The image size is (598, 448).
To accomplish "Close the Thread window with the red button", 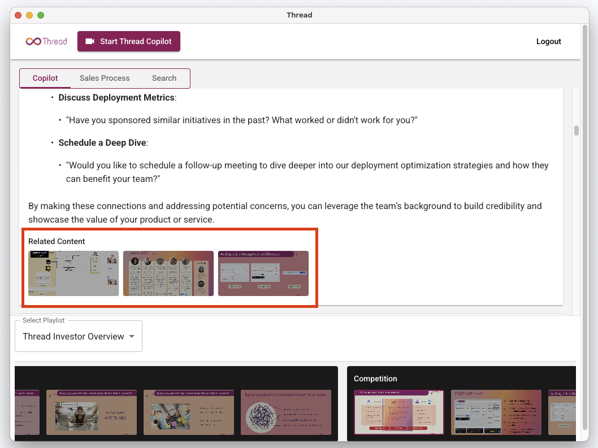I will [18, 15].
